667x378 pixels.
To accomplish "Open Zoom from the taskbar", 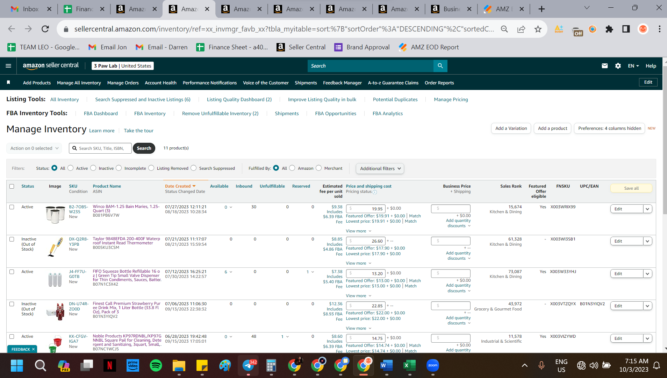I will click(432, 366).
